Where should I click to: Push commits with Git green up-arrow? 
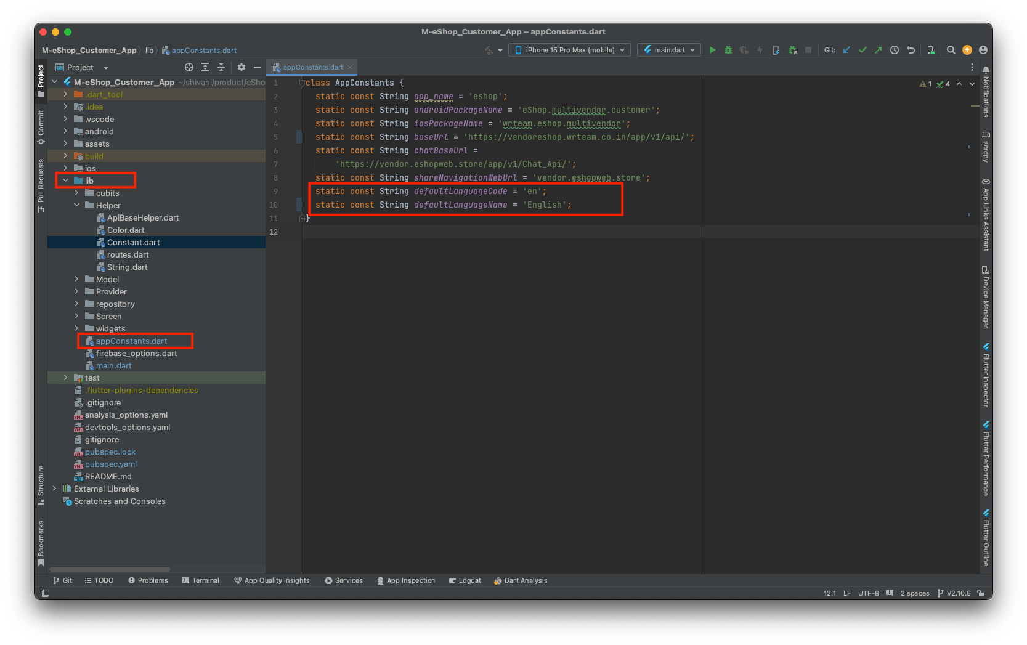point(879,50)
